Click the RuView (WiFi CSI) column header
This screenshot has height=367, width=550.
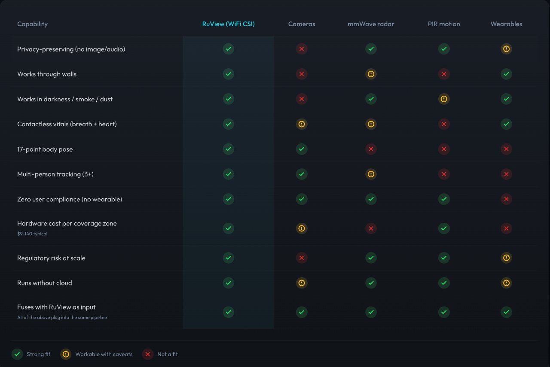(x=229, y=24)
